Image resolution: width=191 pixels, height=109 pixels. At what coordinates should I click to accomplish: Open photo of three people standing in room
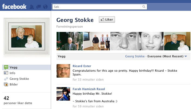97,41
